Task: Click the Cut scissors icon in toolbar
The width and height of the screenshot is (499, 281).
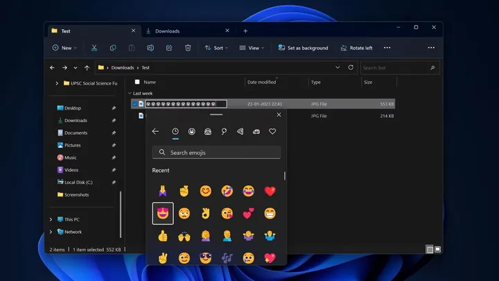Action: 94,48
